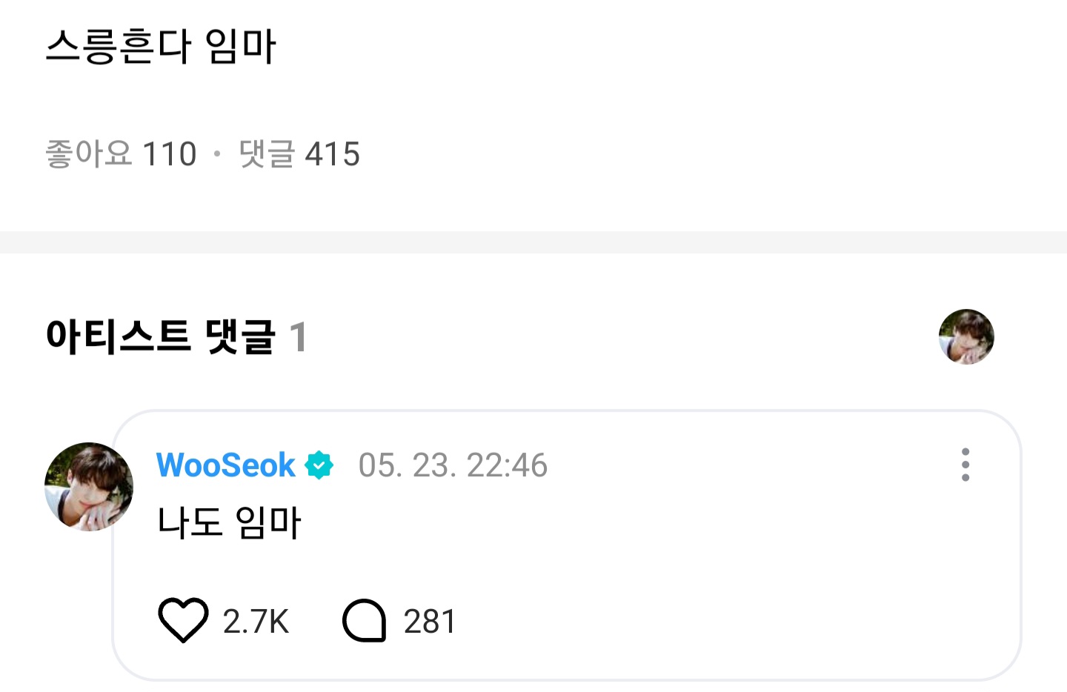Select the comment text 나도 임마

tap(229, 522)
